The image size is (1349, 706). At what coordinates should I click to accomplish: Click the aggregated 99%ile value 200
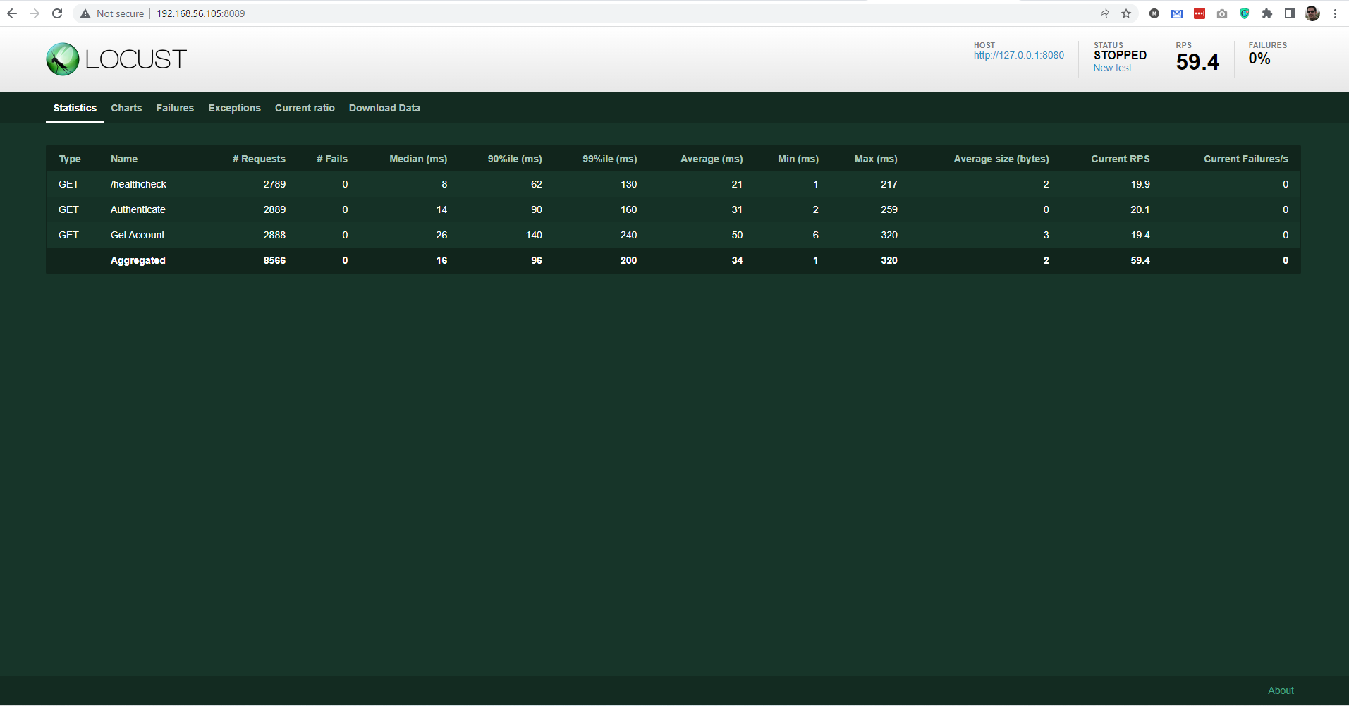click(x=628, y=260)
